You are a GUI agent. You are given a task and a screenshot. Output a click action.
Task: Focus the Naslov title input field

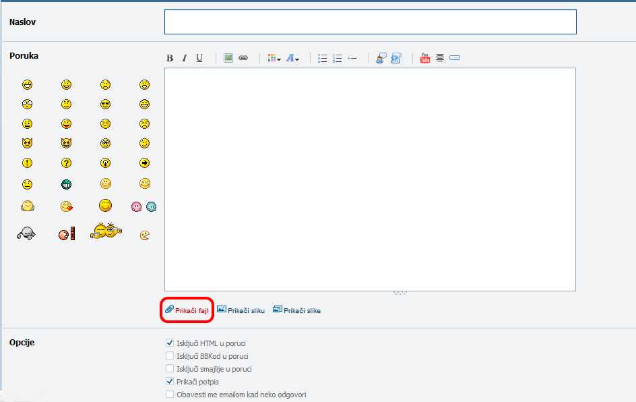click(x=371, y=22)
